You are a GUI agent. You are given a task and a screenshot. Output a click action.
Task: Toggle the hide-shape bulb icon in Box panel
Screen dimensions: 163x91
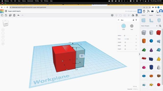[136, 20]
